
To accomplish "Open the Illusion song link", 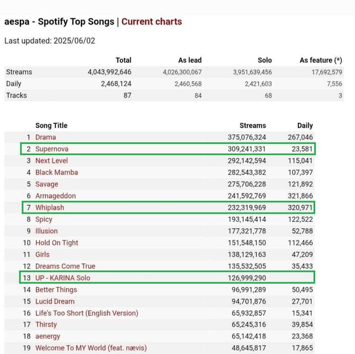I will (x=47, y=231).
